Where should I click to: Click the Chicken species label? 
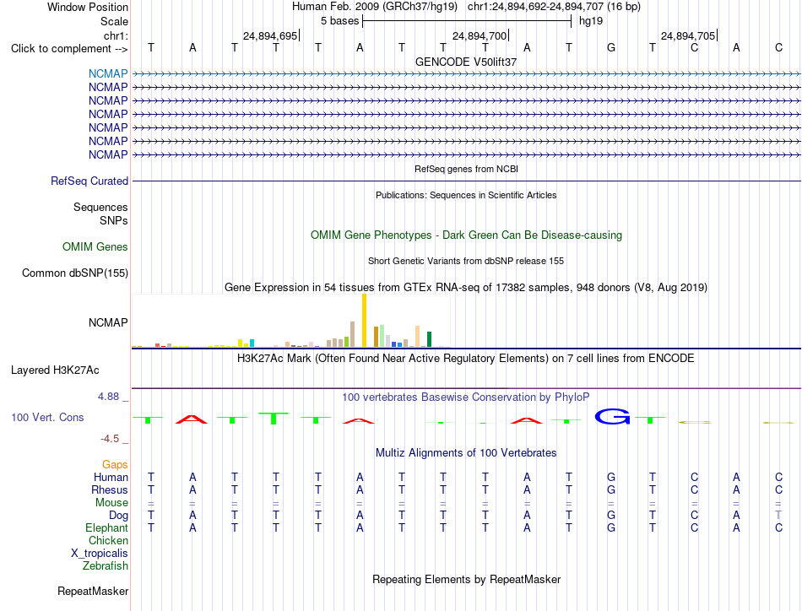(108, 540)
